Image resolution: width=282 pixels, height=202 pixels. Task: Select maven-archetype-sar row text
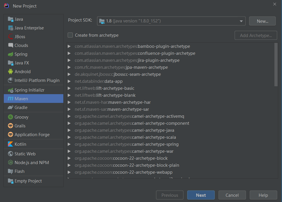tap(112, 109)
